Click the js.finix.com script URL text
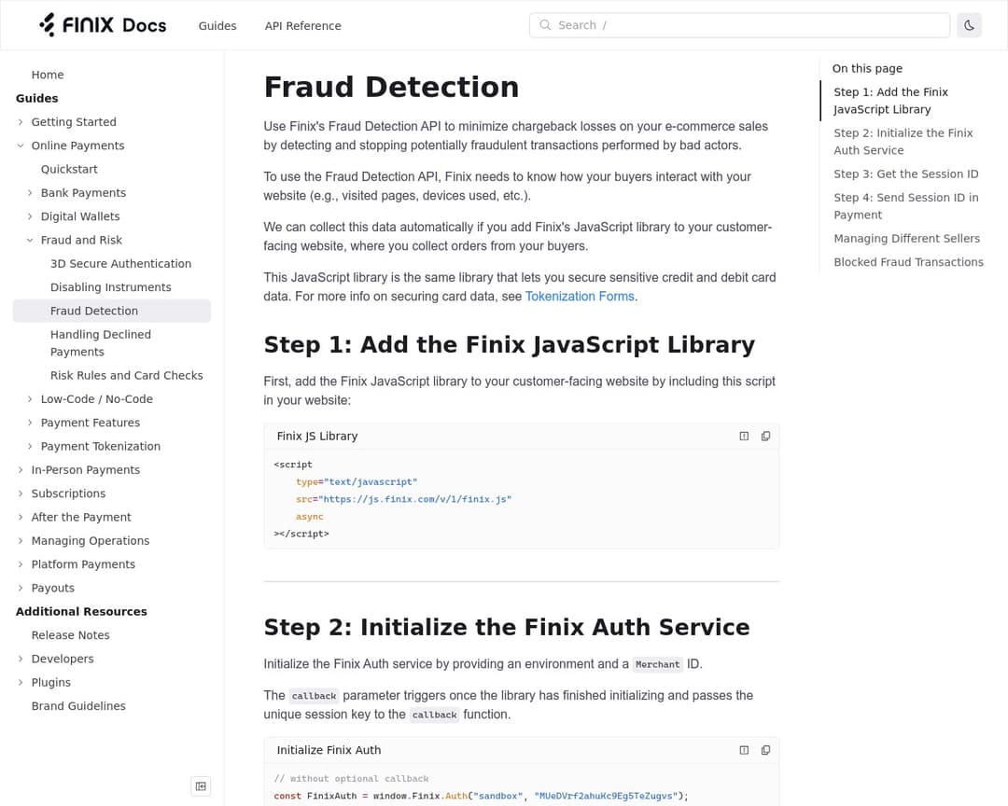This screenshot has width=1008, height=806. (x=414, y=499)
